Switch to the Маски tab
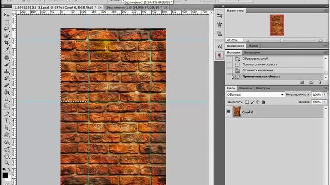The height and width of the screenshot is (185, 330). pos(253,46)
